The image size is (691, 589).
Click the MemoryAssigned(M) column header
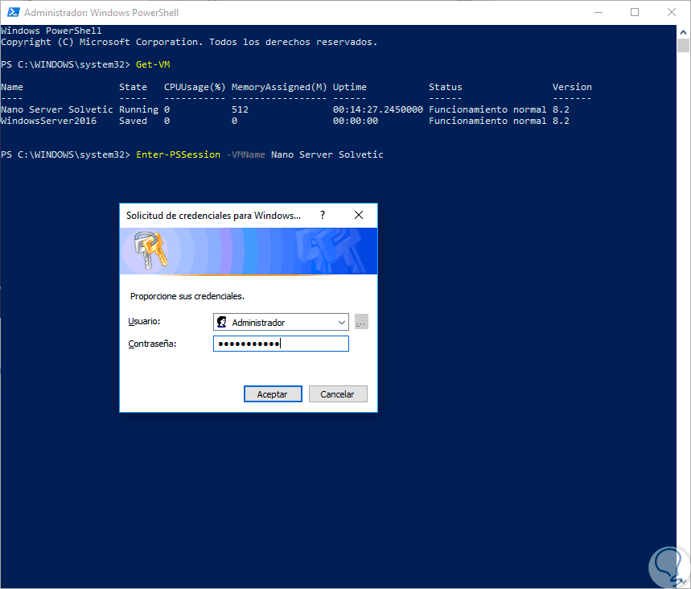click(x=279, y=87)
